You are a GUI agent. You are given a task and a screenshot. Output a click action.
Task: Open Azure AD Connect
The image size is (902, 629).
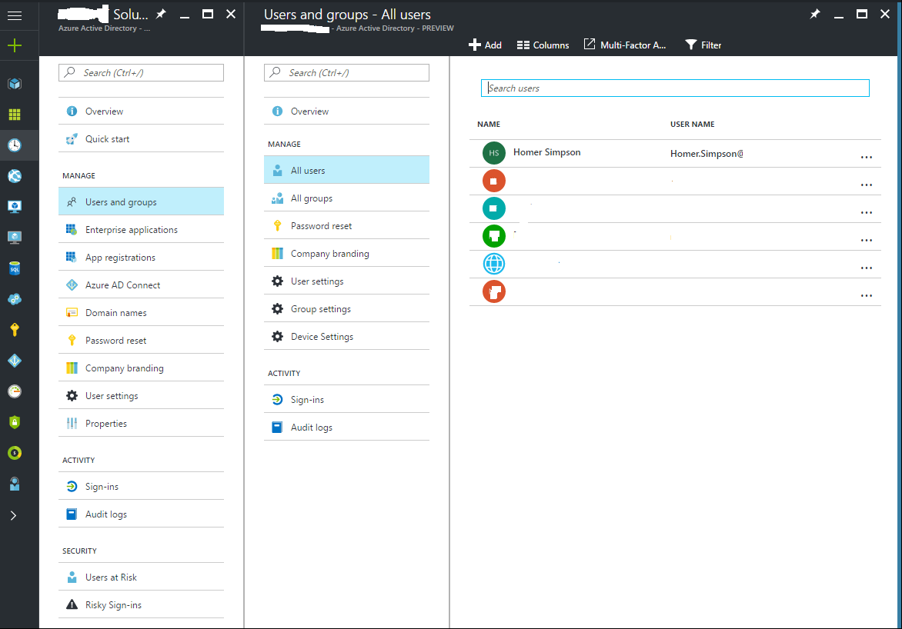pyautogui.click(x=141, y=285)
